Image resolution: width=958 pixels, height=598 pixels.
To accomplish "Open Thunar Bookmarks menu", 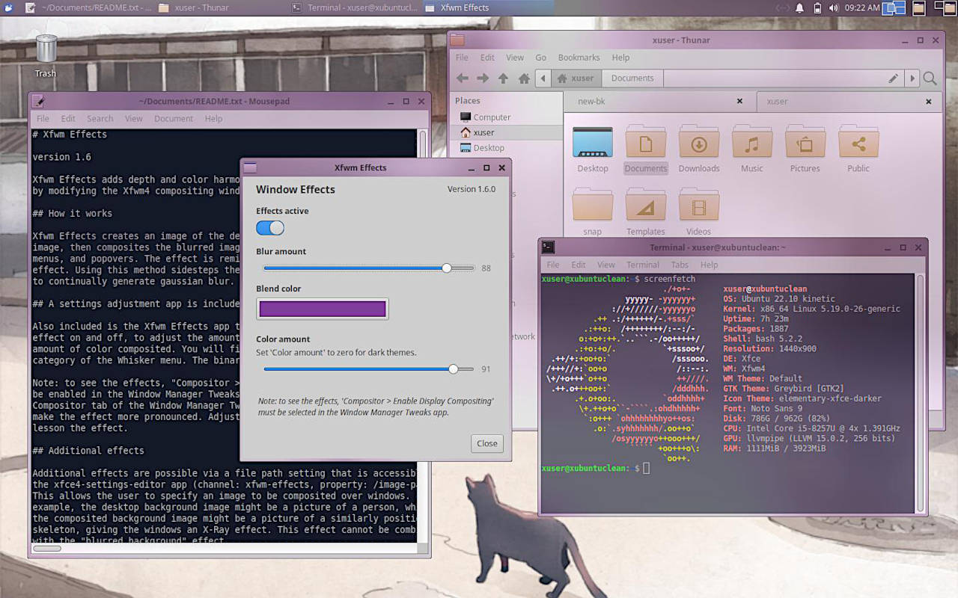I will 579,58.
